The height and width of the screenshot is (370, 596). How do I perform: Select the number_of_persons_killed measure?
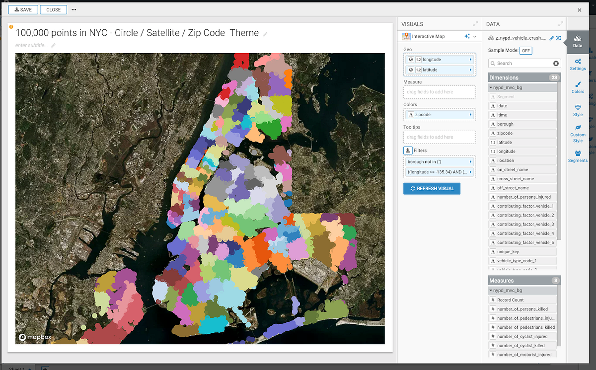tap(522, 309)
